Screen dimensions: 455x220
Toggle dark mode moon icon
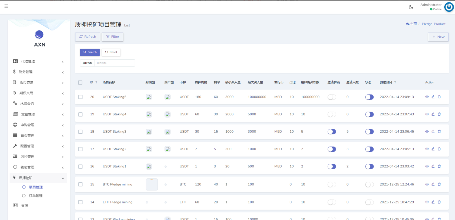pos(411,7)
